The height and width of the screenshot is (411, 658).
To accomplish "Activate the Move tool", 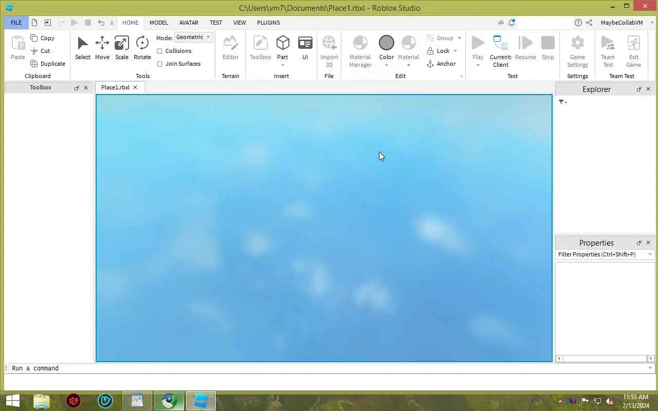I will click(102, 43).
